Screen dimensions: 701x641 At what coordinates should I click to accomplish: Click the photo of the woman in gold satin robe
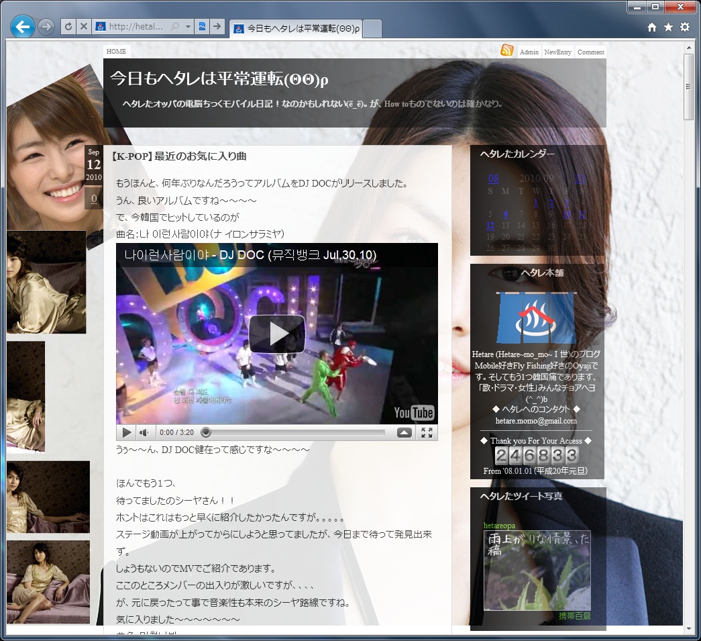tap(46, 282)
